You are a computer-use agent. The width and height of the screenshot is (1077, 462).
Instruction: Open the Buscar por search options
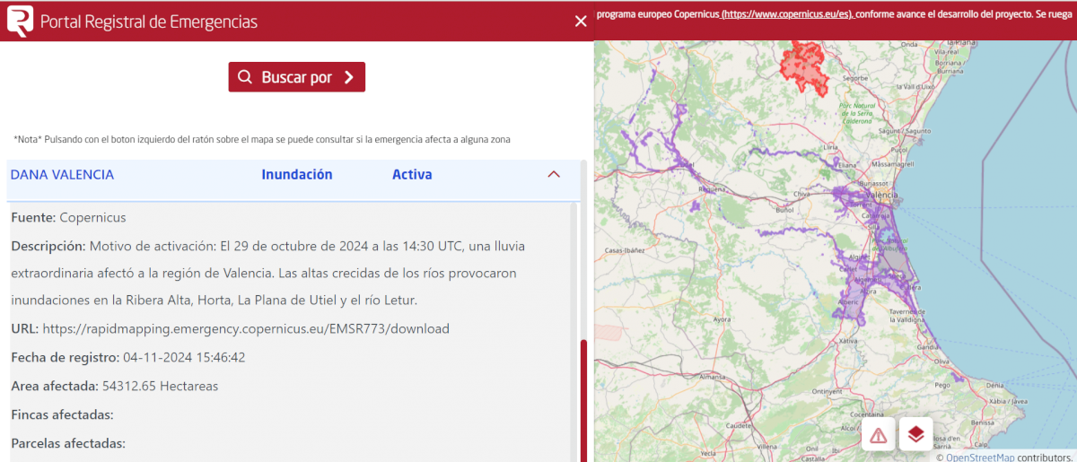pos(296,77)
